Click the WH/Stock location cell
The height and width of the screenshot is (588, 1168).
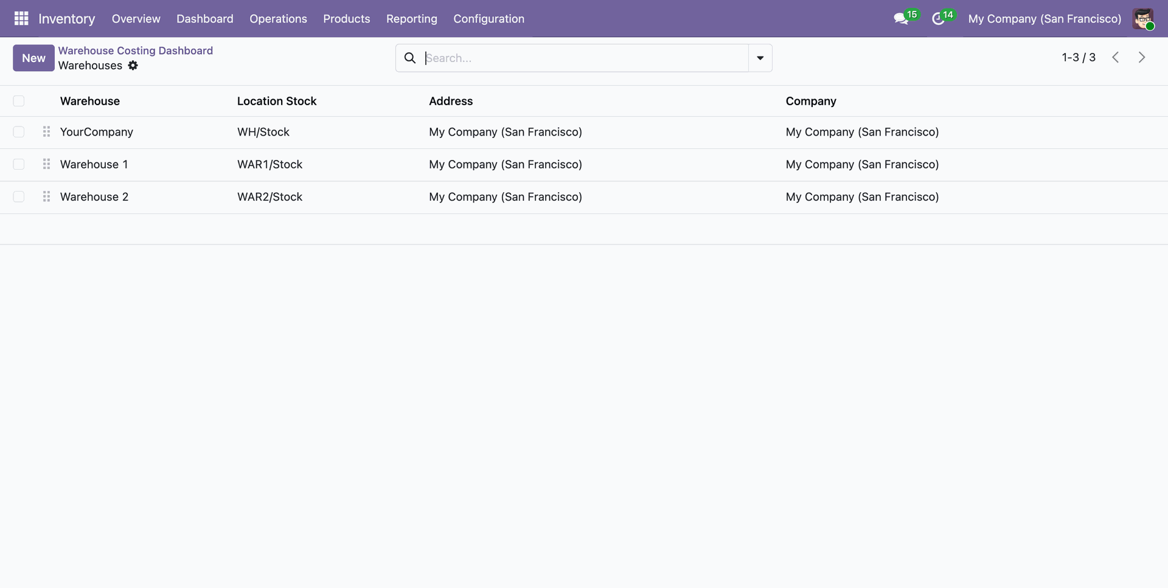click(263, 132)
